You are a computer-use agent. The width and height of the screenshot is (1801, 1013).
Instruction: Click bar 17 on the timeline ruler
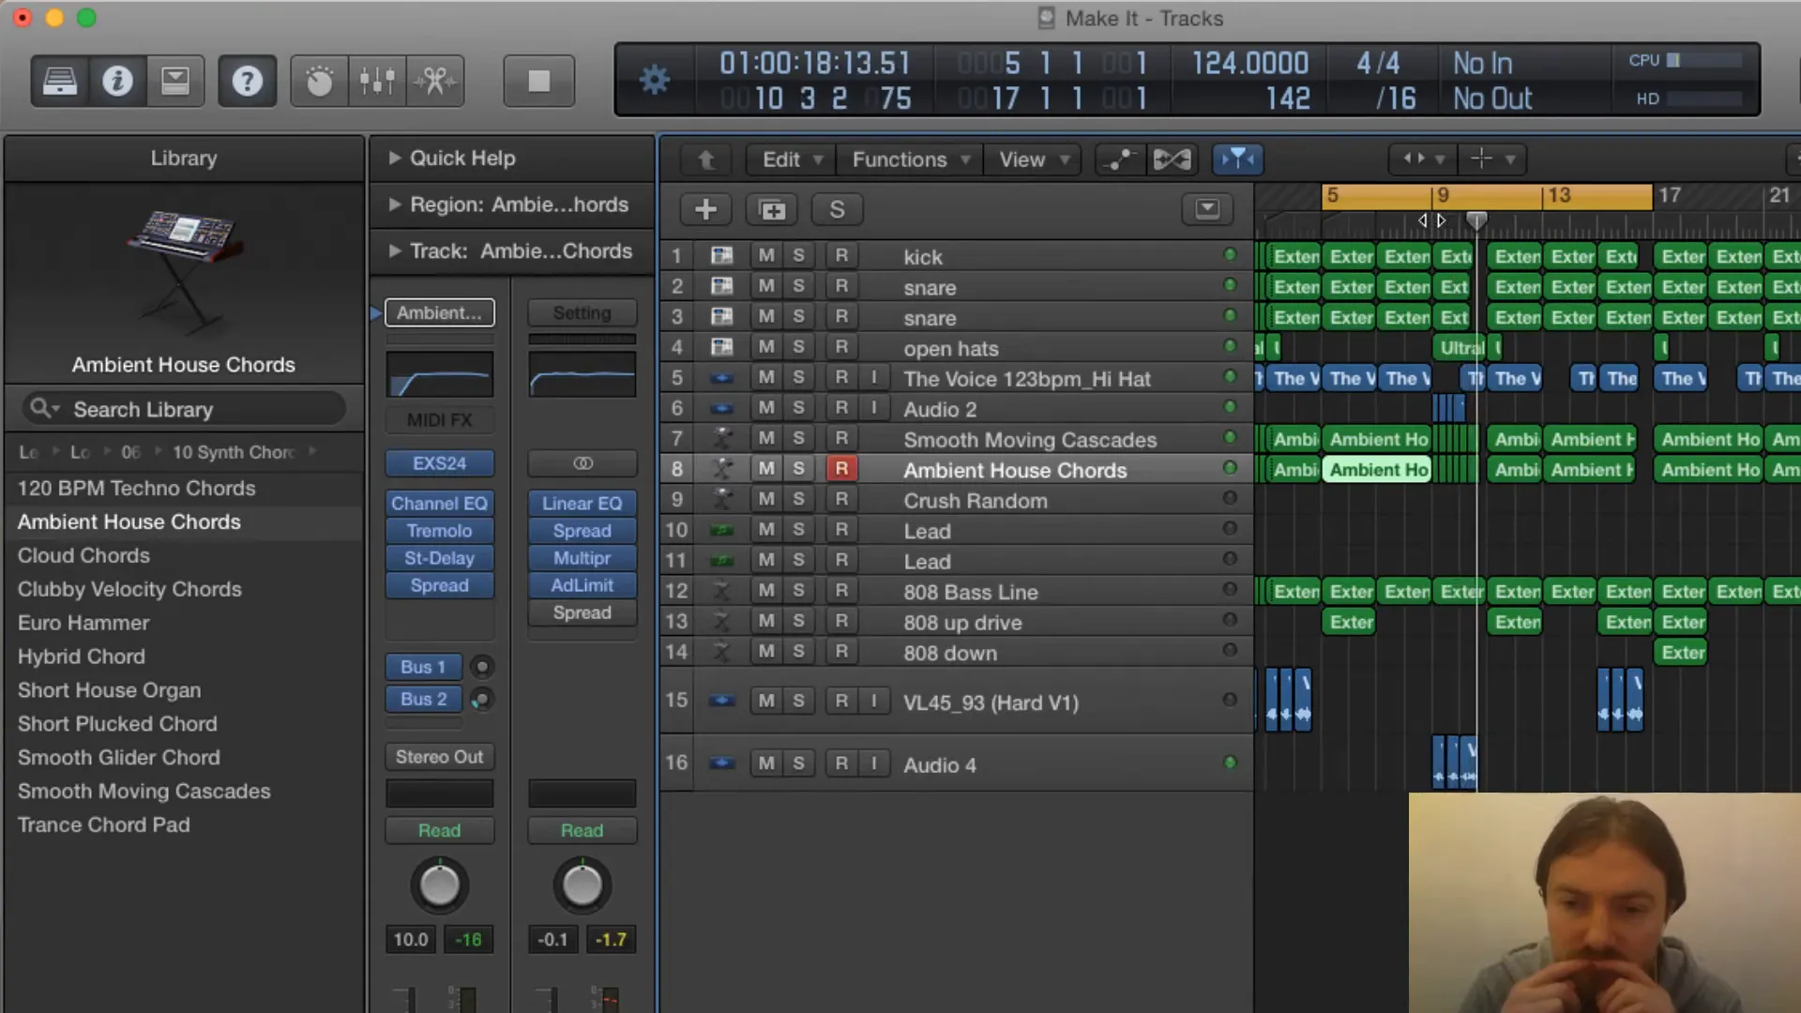pyautogui.click(x=1668, y=195)
